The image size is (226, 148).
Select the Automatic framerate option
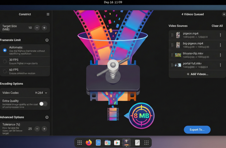pyautogui.click(x=25, y=50)
